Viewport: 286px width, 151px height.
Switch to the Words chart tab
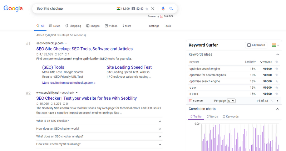212,116
